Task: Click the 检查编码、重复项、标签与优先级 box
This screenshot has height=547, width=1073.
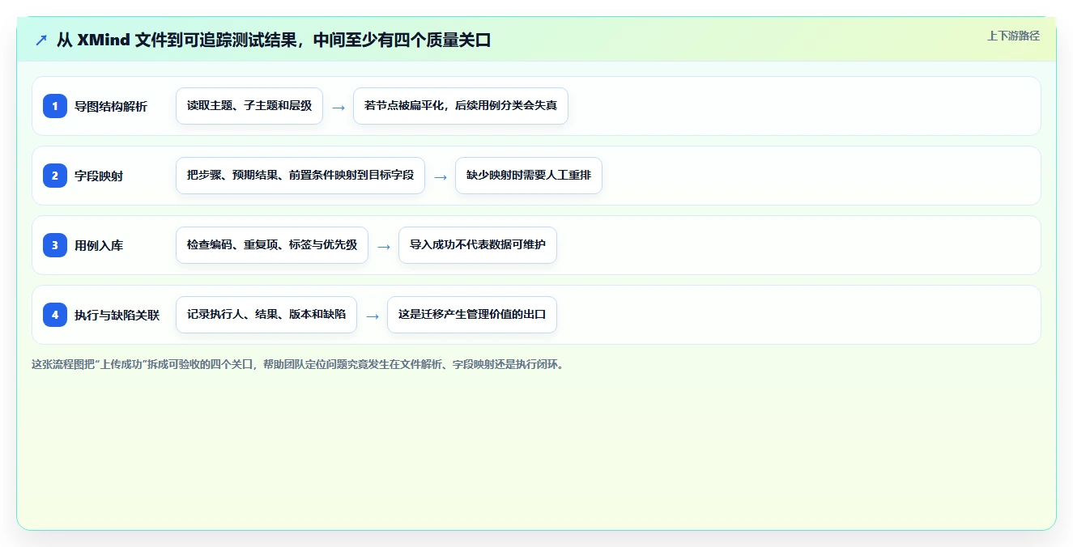Action: [272, 245]
